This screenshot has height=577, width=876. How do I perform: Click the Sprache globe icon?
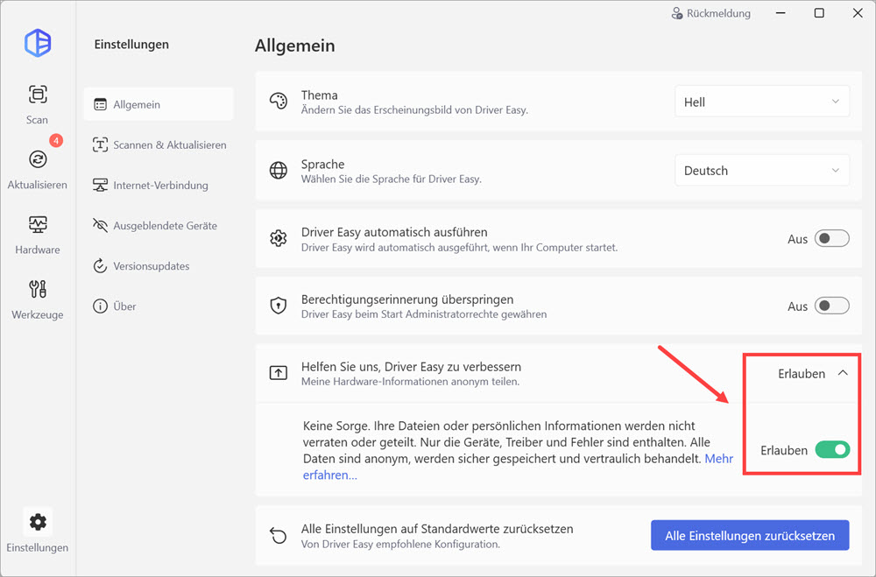pos(279,170)
